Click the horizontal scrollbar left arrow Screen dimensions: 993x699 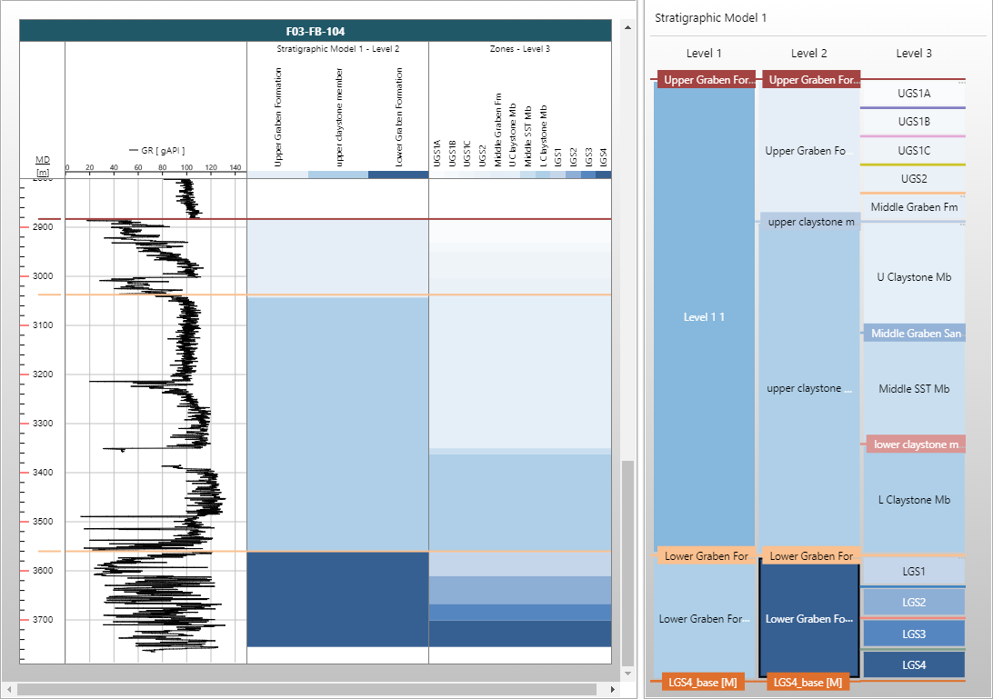pos(9,689)
